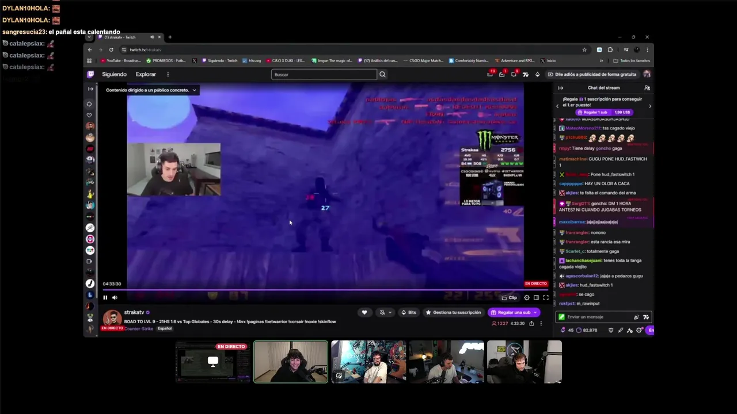737x414 pixels.
Task: Open the Explorar tab
Action: click(146, 74)
